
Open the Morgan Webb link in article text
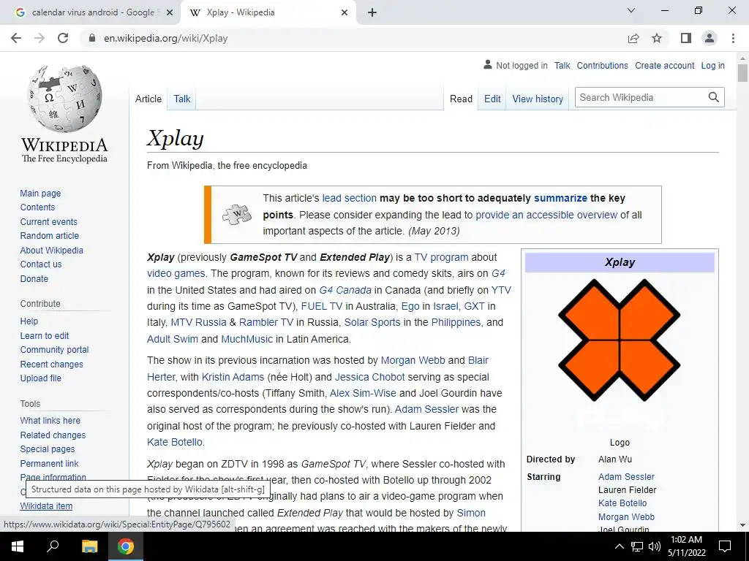pyautogui.click(x=413, y=360)
